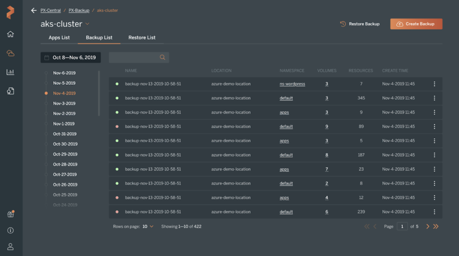Open the bar chart monitoring icon
The height and width of the screenshot is (256, 459).
pos(10,72)
